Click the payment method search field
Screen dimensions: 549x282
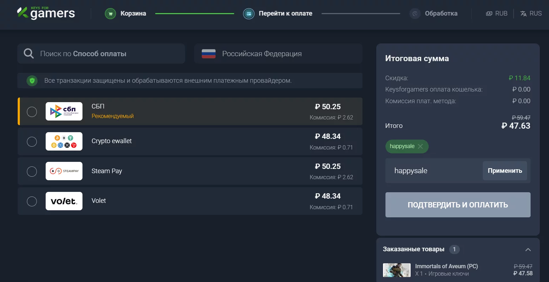click(101, 54)
